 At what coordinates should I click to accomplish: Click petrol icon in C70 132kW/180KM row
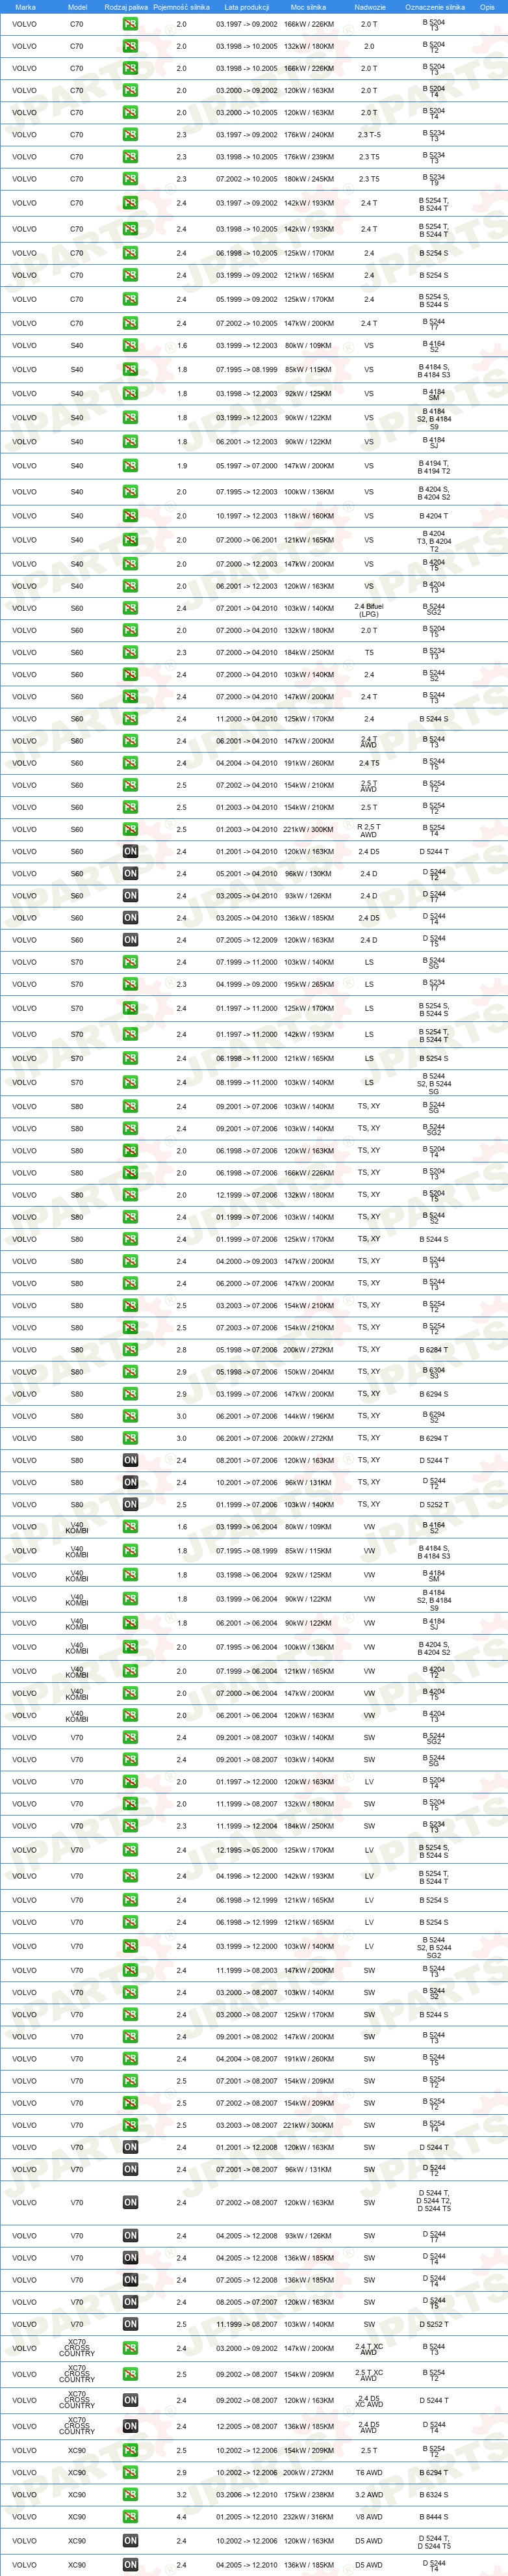[130, 46]
